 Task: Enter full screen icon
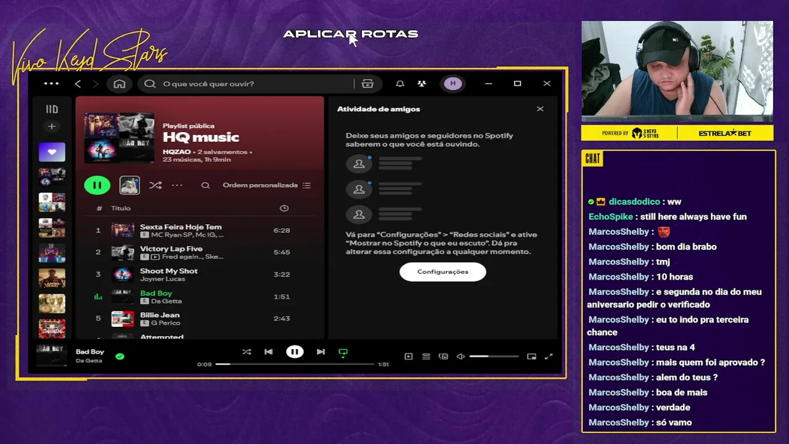click(549, 356)
